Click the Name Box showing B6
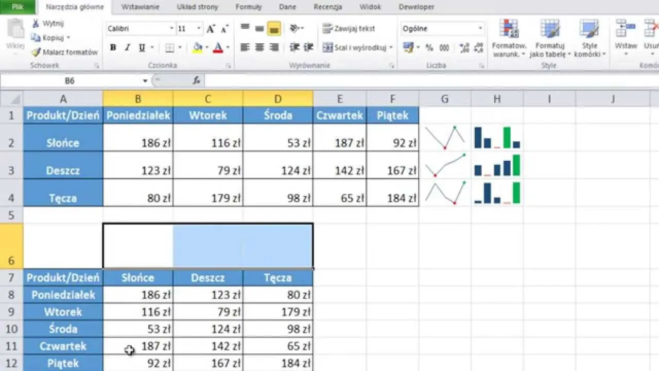 71,81
